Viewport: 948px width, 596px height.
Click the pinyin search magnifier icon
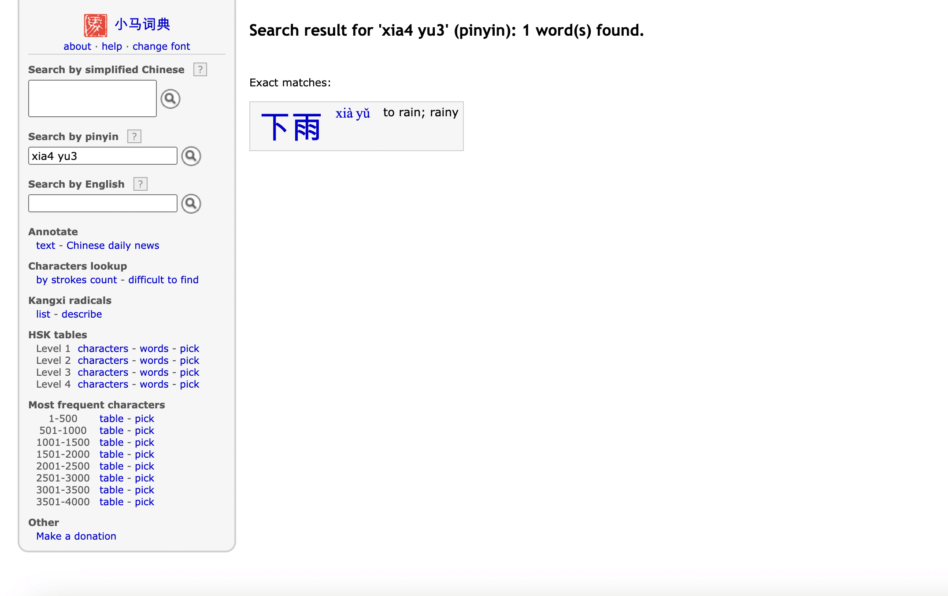191,156
